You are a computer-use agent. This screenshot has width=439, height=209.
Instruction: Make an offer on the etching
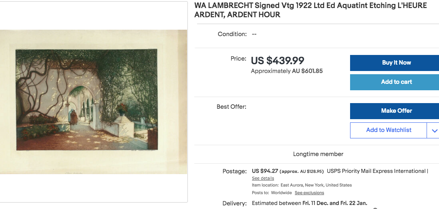[395, 111]
